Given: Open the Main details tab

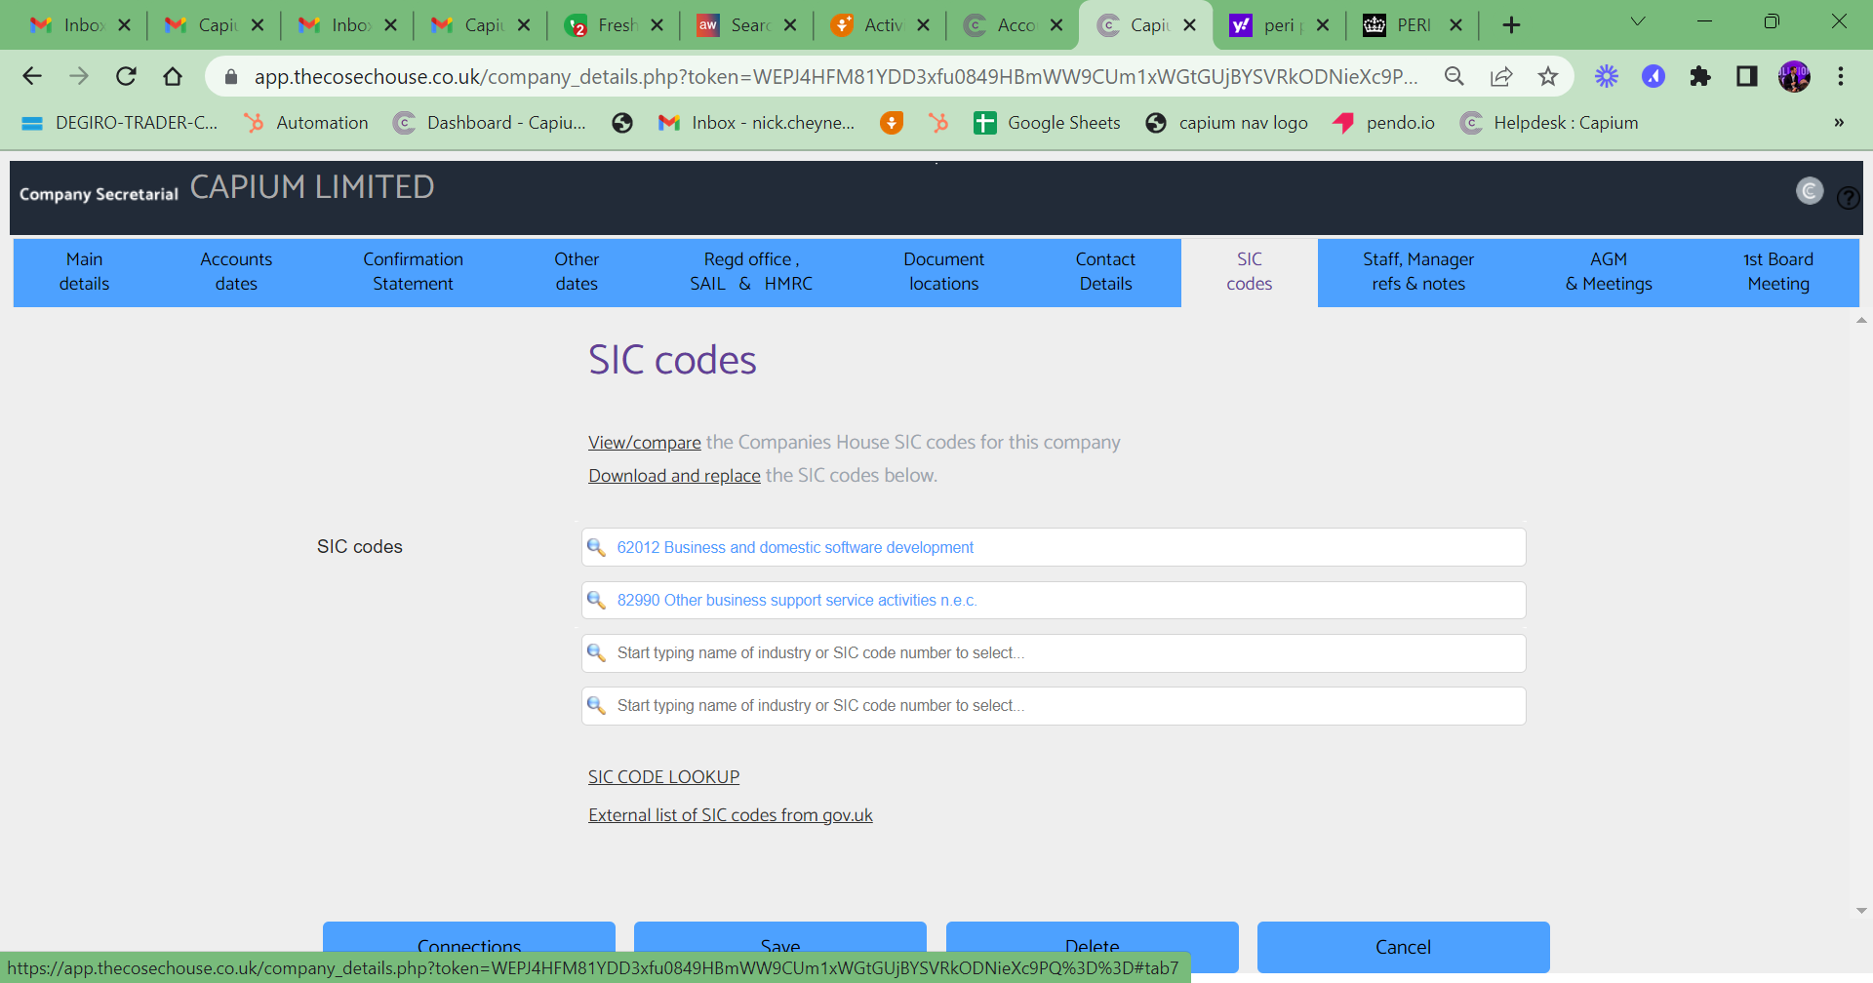Looking at the screenshot, I should click(x=84, y=272).
